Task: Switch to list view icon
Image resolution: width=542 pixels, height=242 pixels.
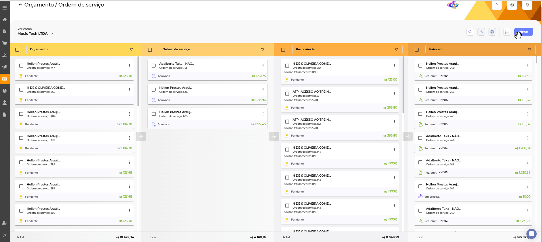Action: (507, 32)
